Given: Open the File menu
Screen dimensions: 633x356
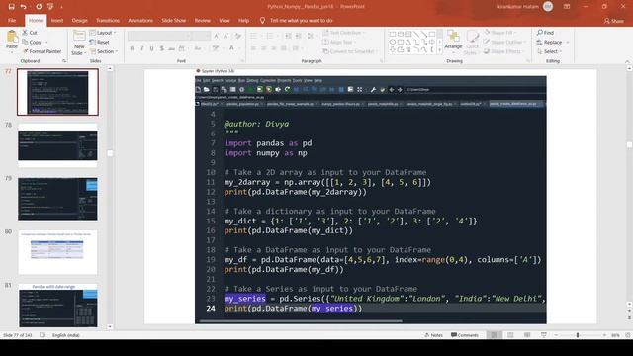Looking at the screenshot, I should (x=12, y=20).
